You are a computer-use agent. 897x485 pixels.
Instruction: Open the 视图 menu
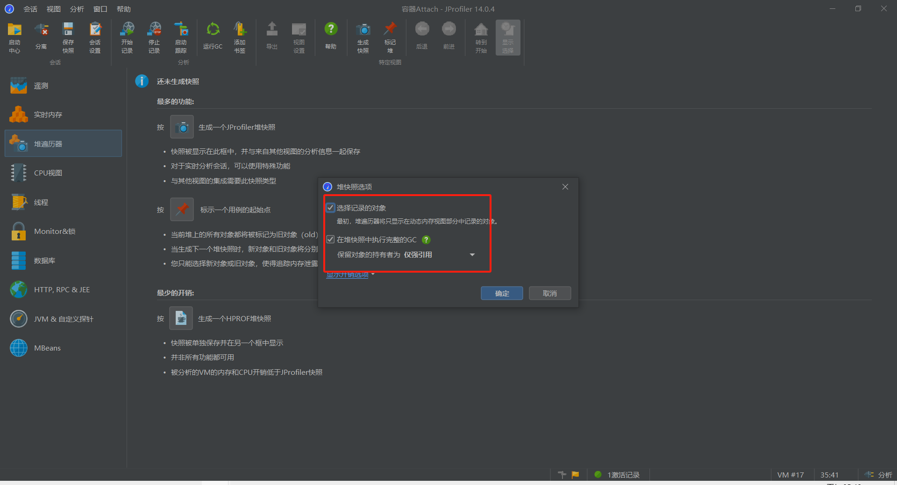[54, 9]
